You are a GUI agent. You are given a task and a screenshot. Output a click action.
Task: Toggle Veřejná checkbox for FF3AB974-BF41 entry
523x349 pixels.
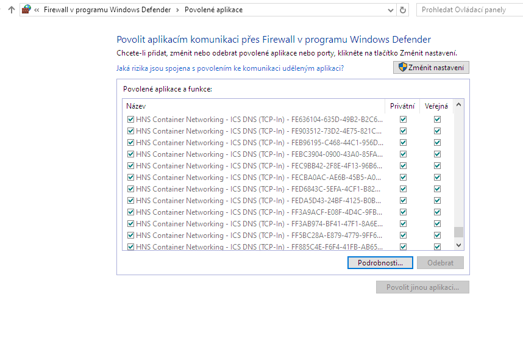pyautogui.click(x=437, y=223)
